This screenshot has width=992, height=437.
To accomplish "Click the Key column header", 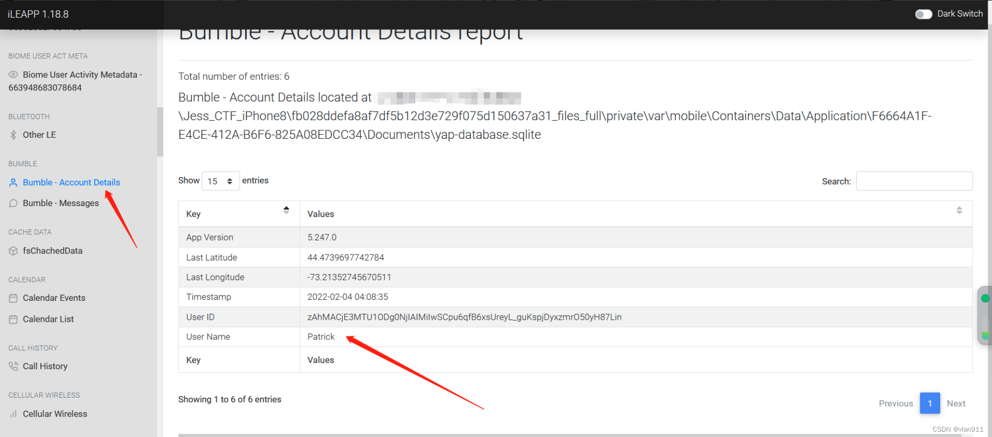I will [239, 214].
